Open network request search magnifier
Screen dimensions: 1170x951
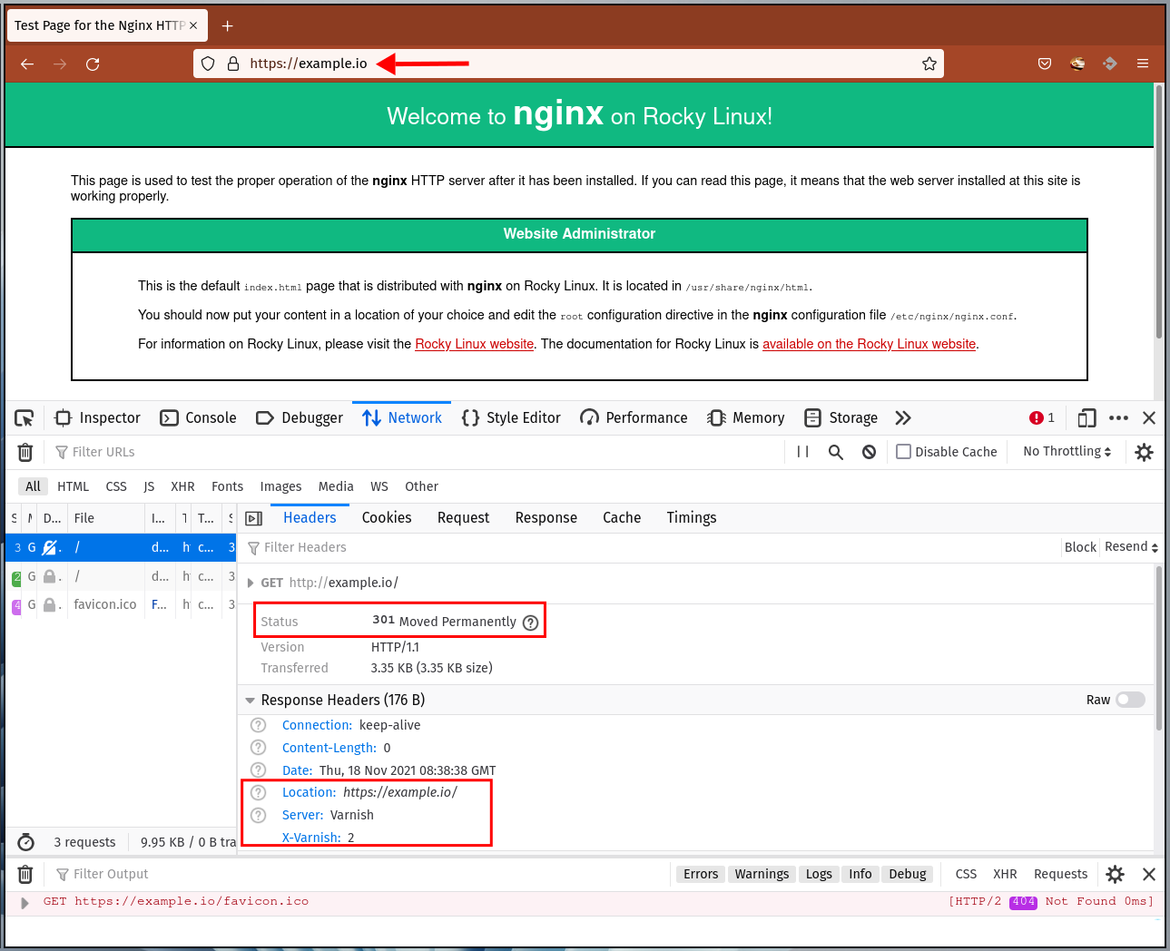click(x=836, y=452)
